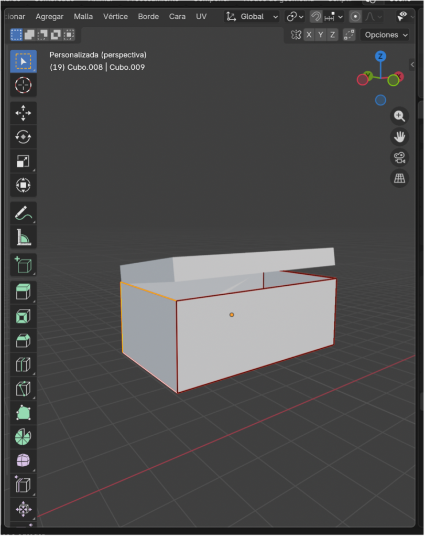
Task: Click the blue Z axis on the gizmo
Action: (x=381, y=56)
